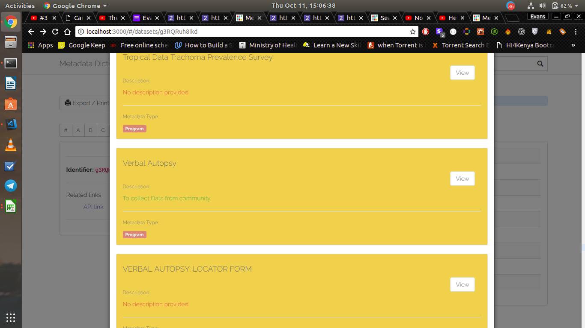View the Tropical Data Trachoma Prevalence Survey

[463, 73]
